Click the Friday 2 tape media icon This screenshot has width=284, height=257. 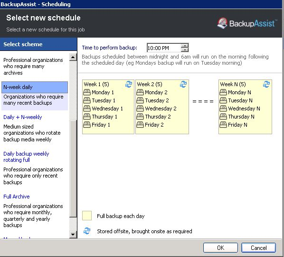[140, 125]
